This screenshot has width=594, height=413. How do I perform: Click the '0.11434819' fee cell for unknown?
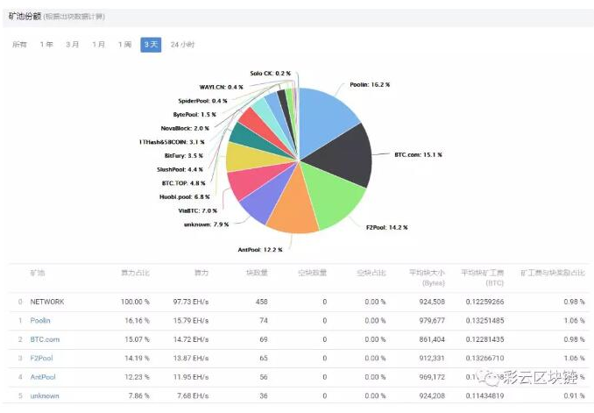click(484, 395)
